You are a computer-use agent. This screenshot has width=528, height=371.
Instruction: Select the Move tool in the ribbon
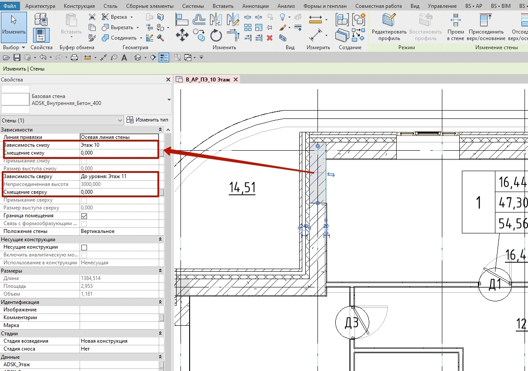(182, 35)
